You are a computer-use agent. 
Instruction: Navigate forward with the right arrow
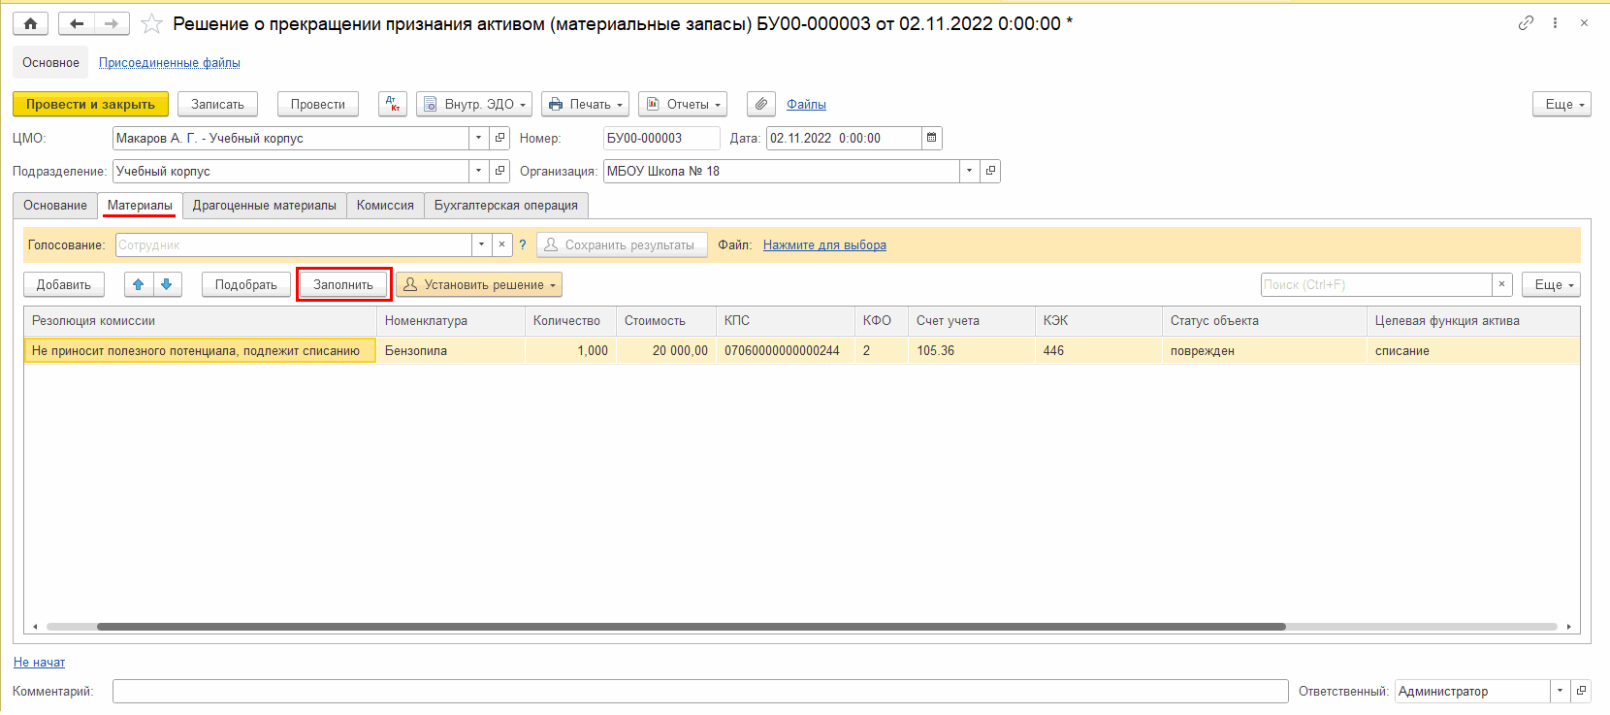(112, 23)
